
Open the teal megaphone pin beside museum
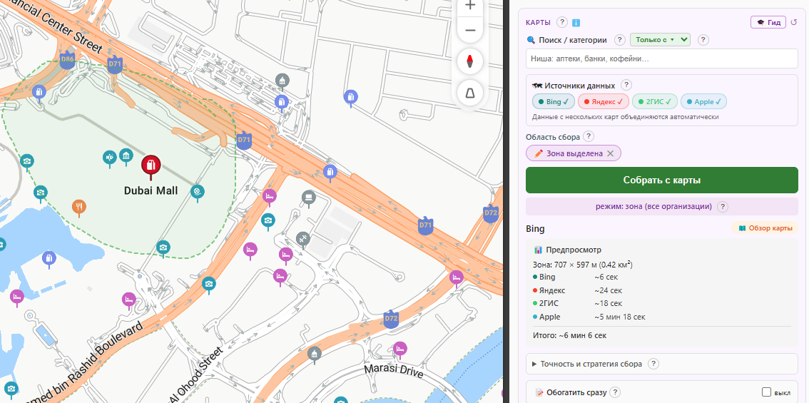click(x=109, y=158)
